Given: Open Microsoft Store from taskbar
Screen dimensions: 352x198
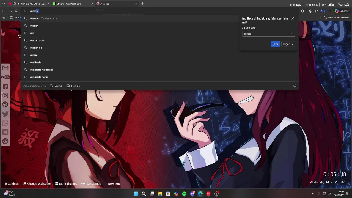Looking at the screenshot, I should (x=168, y=194).
